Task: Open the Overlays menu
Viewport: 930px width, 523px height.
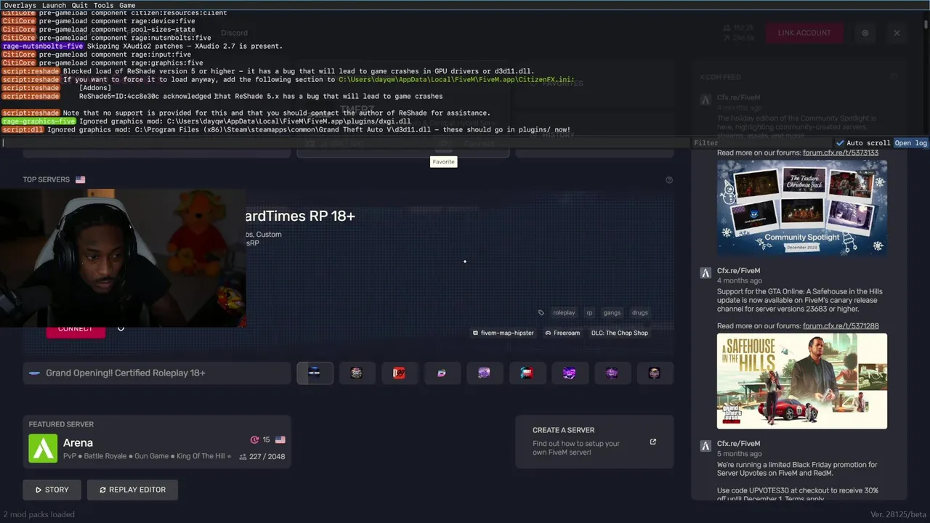Action: (20, 5)
